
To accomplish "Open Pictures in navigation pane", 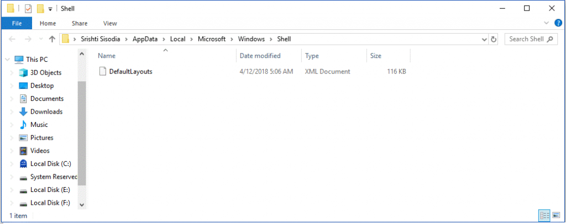I will point(42,137).
